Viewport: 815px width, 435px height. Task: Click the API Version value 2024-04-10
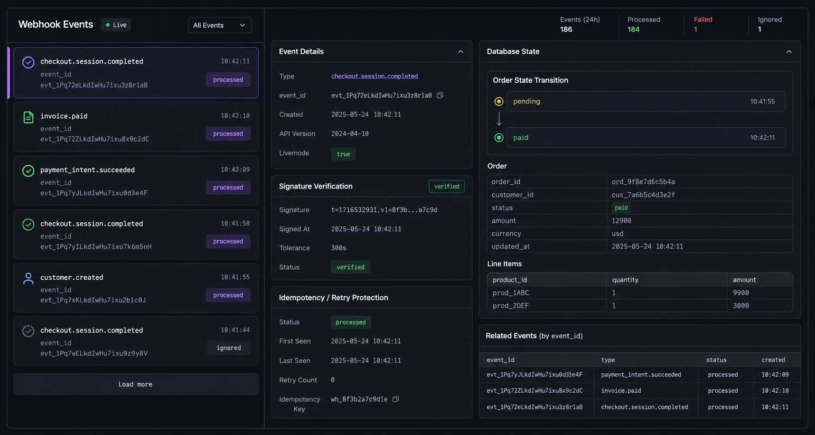tap(350, 134)
